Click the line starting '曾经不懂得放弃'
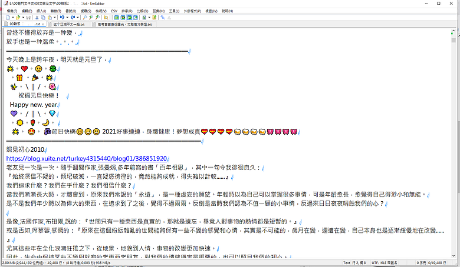The height and width of the screenshot is (267, 460). point(41,33)
